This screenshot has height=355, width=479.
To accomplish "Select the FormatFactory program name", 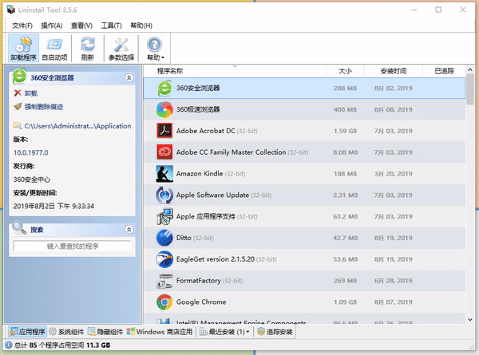I will tap(199, 281).
